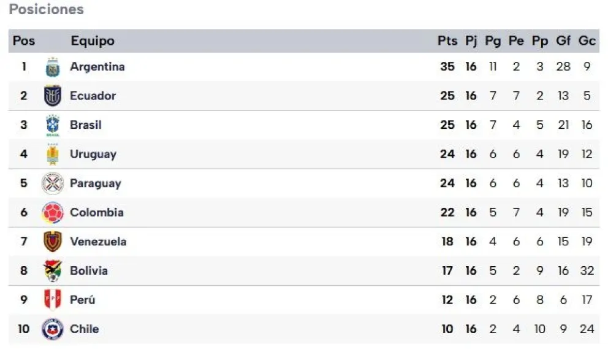Select the Gc column header
This screenshot has height=349, width=608.
(x=587, y=41)
